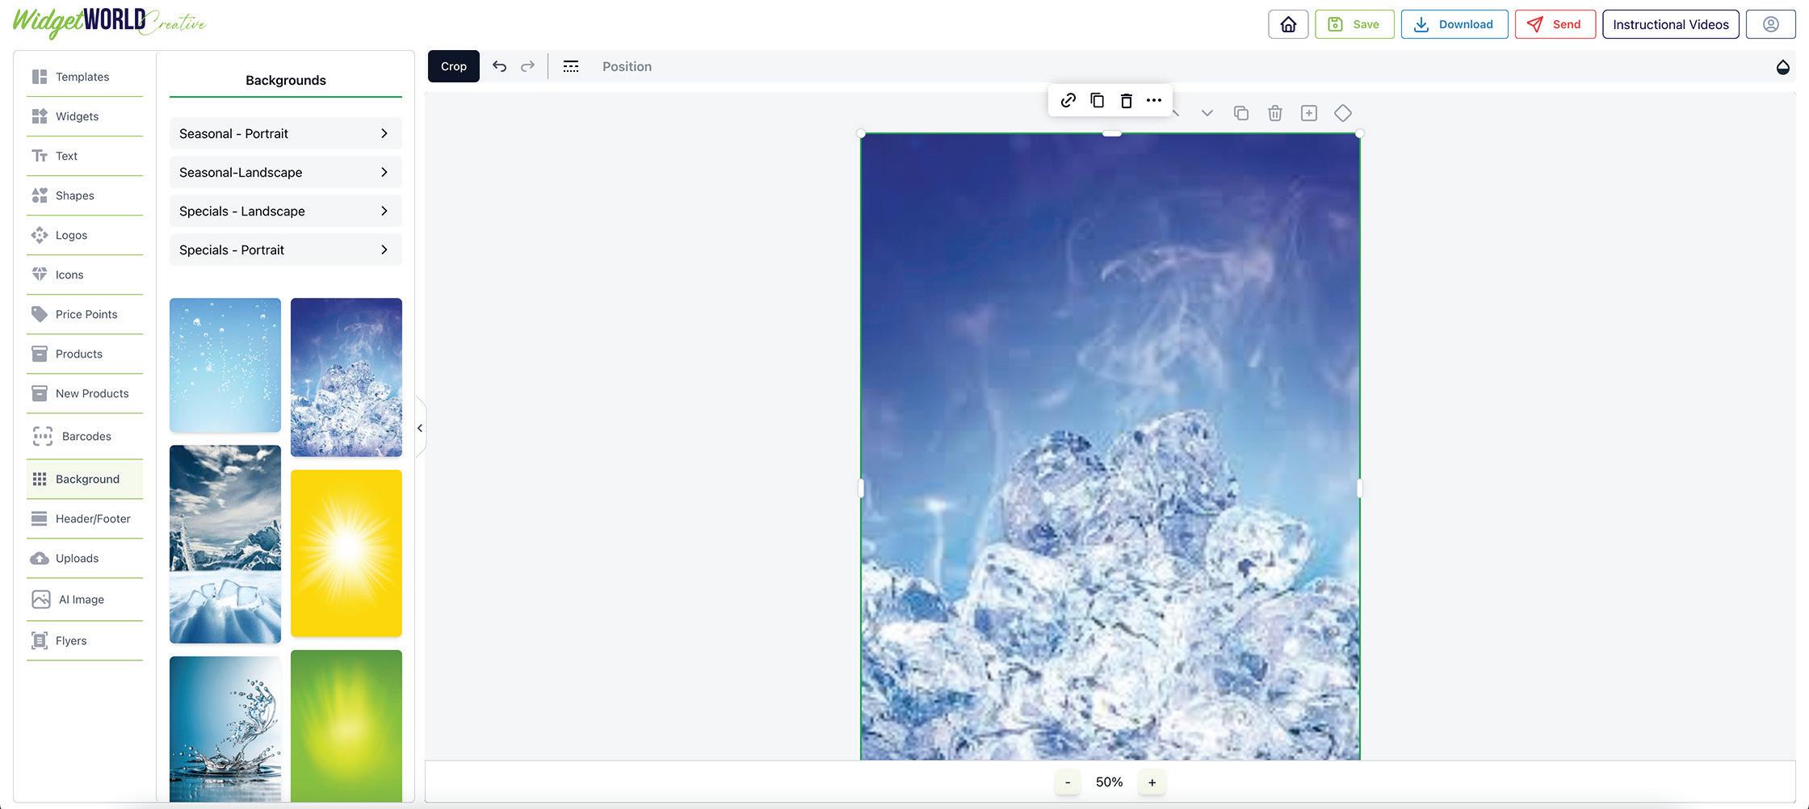The image size is (1809, 809).
Task: Open the user account icon
Action: (x=1771, y=24)
